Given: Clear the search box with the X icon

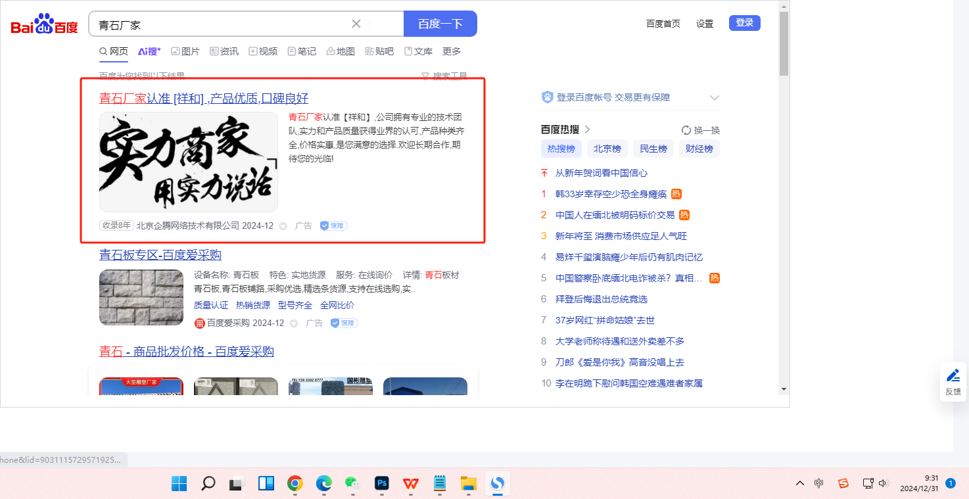Looking at the screenshot, I should pos(356,24).
